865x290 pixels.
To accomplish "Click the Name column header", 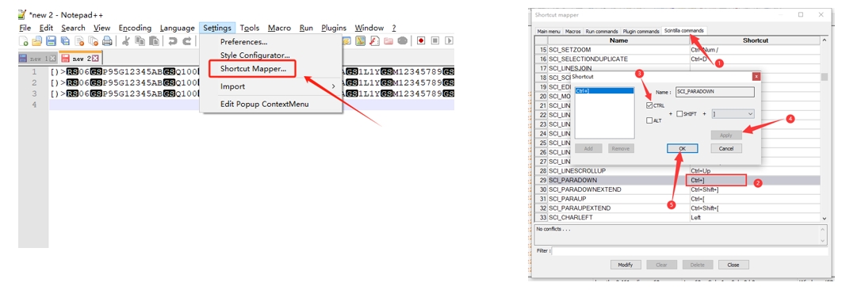I will (x=619, y=40).
